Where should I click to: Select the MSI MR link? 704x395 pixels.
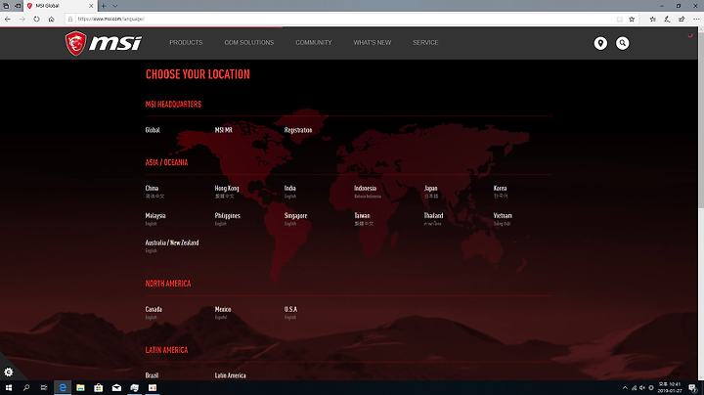point(224,130)
